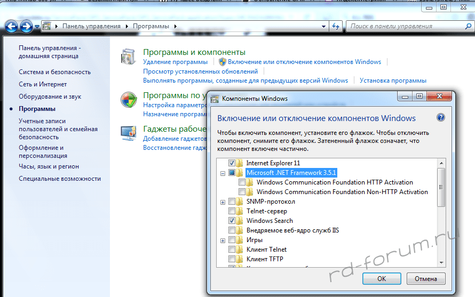Toggle the Windows Search checkbox
Viewport: 475px width, 297px height.
(232, 221)
